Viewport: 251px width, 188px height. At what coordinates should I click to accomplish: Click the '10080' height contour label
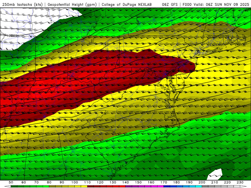(12, 36)
